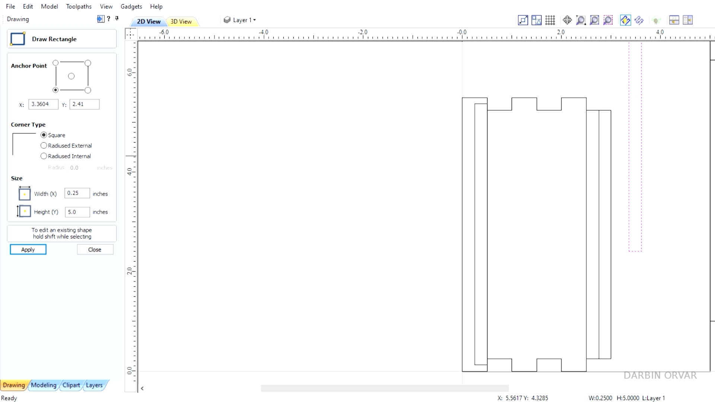The image size is (715, 402).
Task: Open the Toolpaths menu
Action: click(x=79, y=6)
